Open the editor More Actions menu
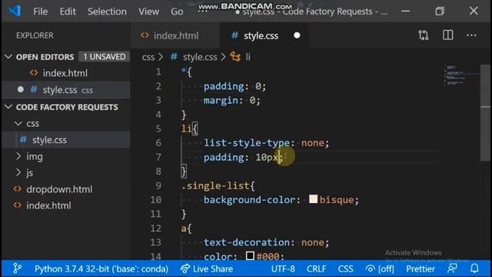 471,35
